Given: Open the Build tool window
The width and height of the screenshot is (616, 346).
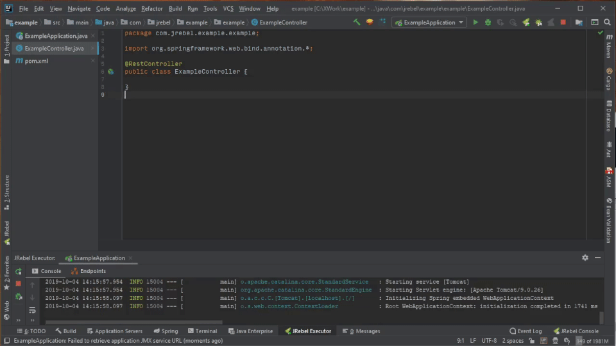Looking at the screenshot, I should click(65, 331).
